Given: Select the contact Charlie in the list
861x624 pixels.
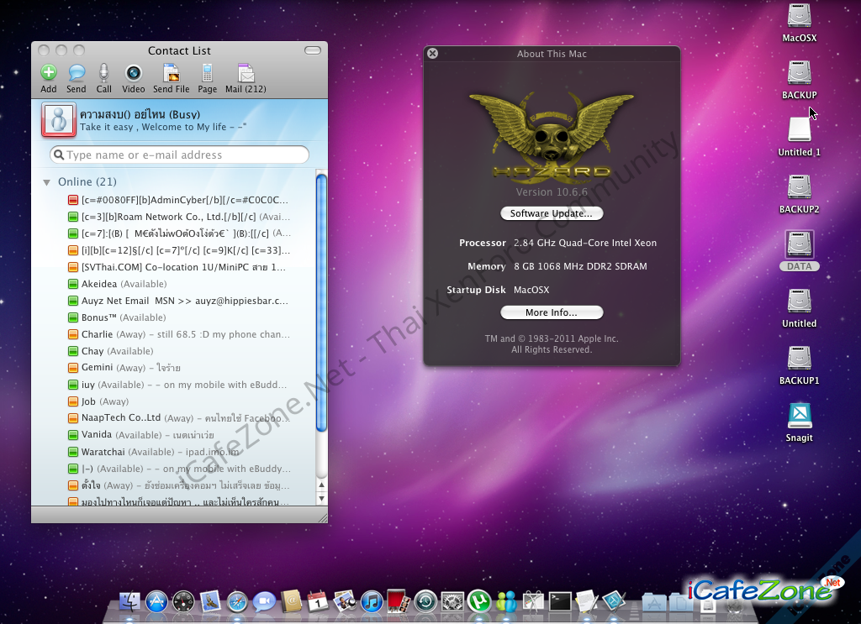Looking at the screenshot, I should point(97,334).
